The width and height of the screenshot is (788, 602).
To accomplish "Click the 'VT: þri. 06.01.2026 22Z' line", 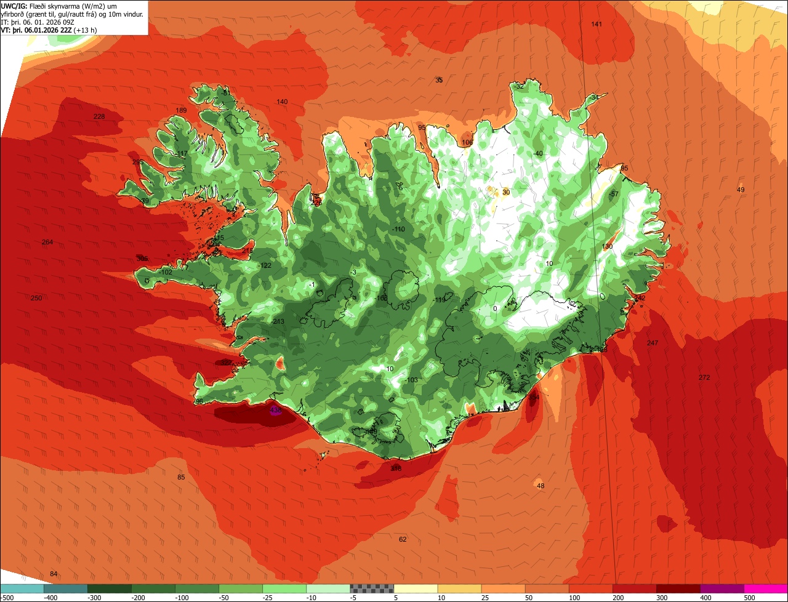I will point(36,30).
